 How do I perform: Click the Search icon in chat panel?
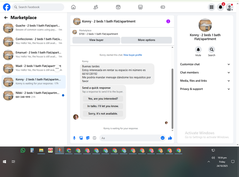click(212, 50)
